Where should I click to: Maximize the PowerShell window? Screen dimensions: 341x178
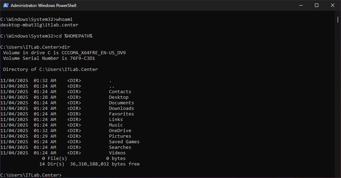317,6
